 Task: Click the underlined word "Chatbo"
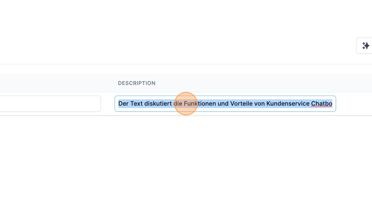[x=322, y=104]
